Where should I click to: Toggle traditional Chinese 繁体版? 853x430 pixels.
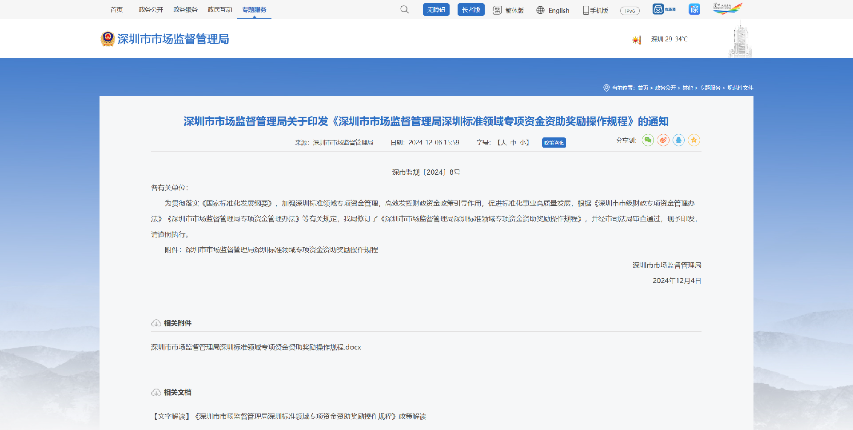(x=508, y=9)
